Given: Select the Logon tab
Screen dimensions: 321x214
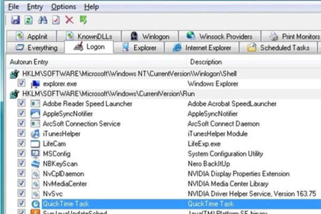Looking at the screenshot, I should [89, 47].
